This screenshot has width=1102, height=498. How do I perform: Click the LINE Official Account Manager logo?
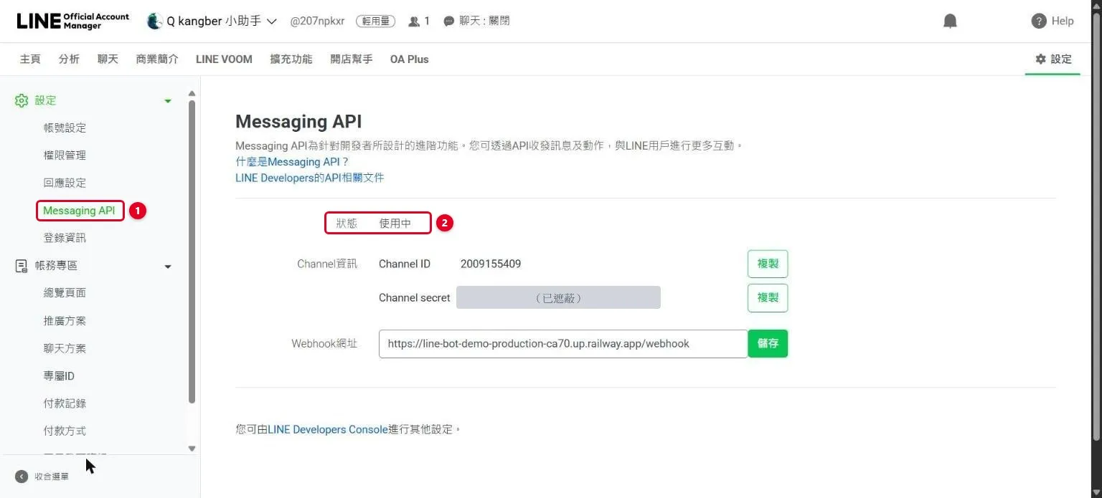tap(73, 21)
